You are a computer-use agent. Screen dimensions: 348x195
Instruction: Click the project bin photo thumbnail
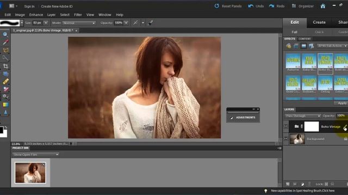pyautogui.click(x=30, y=172)
